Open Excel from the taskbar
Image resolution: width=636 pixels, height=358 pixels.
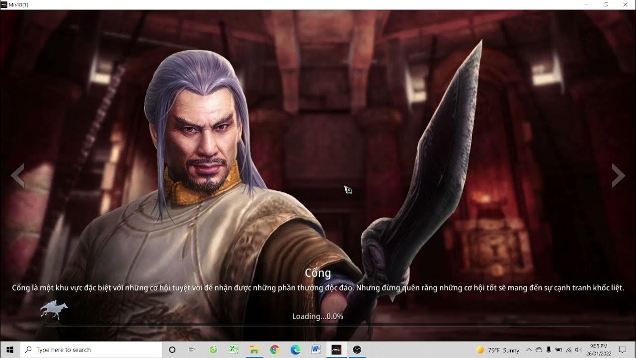coord(234,350)
